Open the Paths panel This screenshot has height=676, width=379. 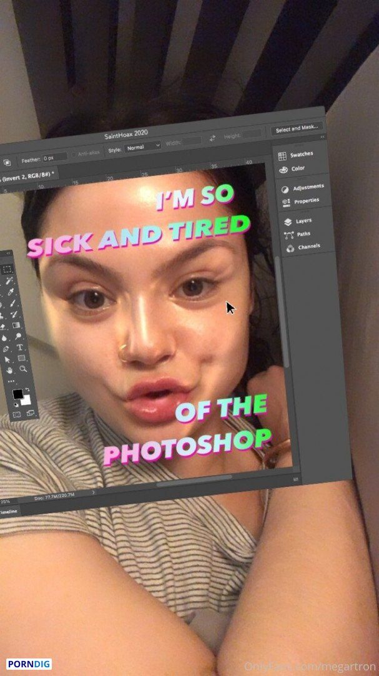(x=297, y=235)
